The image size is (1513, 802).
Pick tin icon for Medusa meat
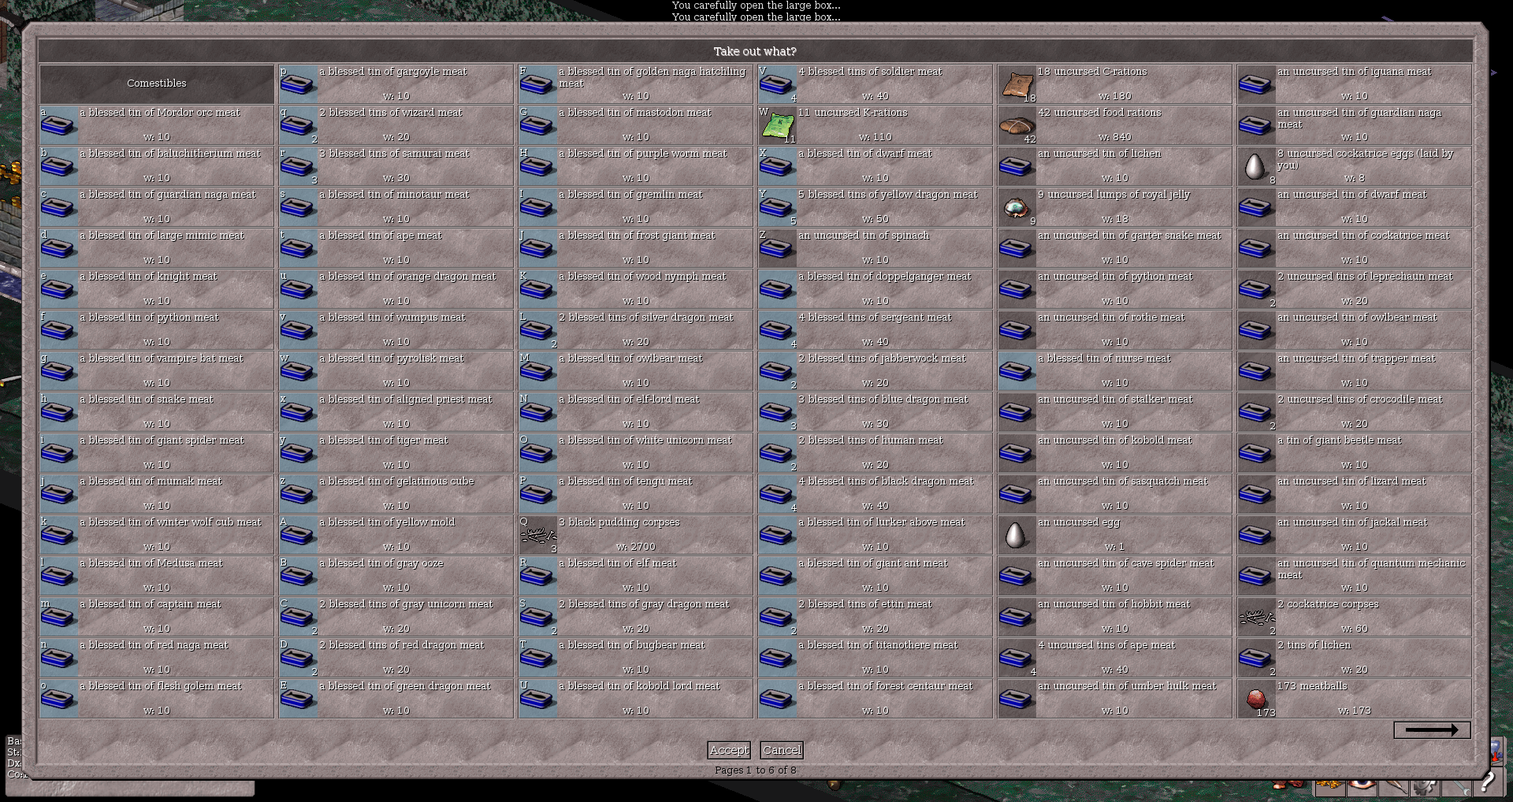coord(59,576)
